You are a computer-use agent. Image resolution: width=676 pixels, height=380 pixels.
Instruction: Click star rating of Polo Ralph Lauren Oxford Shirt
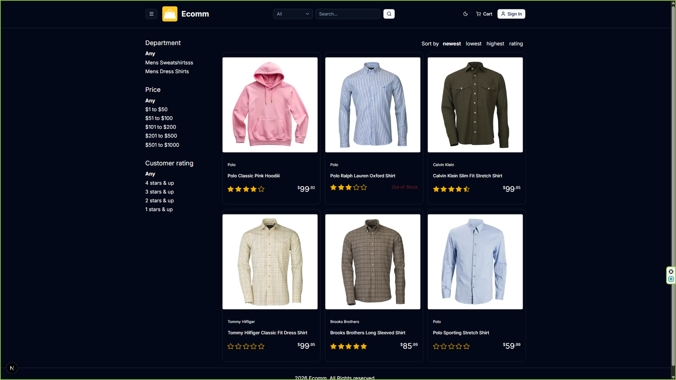(x=349, y=187)
